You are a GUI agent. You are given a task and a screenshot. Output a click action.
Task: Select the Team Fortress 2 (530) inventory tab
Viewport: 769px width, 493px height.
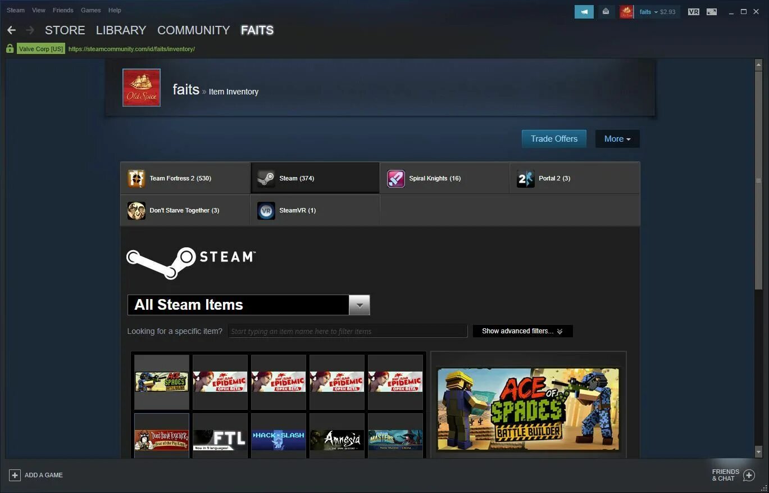(x=185, y=178)
